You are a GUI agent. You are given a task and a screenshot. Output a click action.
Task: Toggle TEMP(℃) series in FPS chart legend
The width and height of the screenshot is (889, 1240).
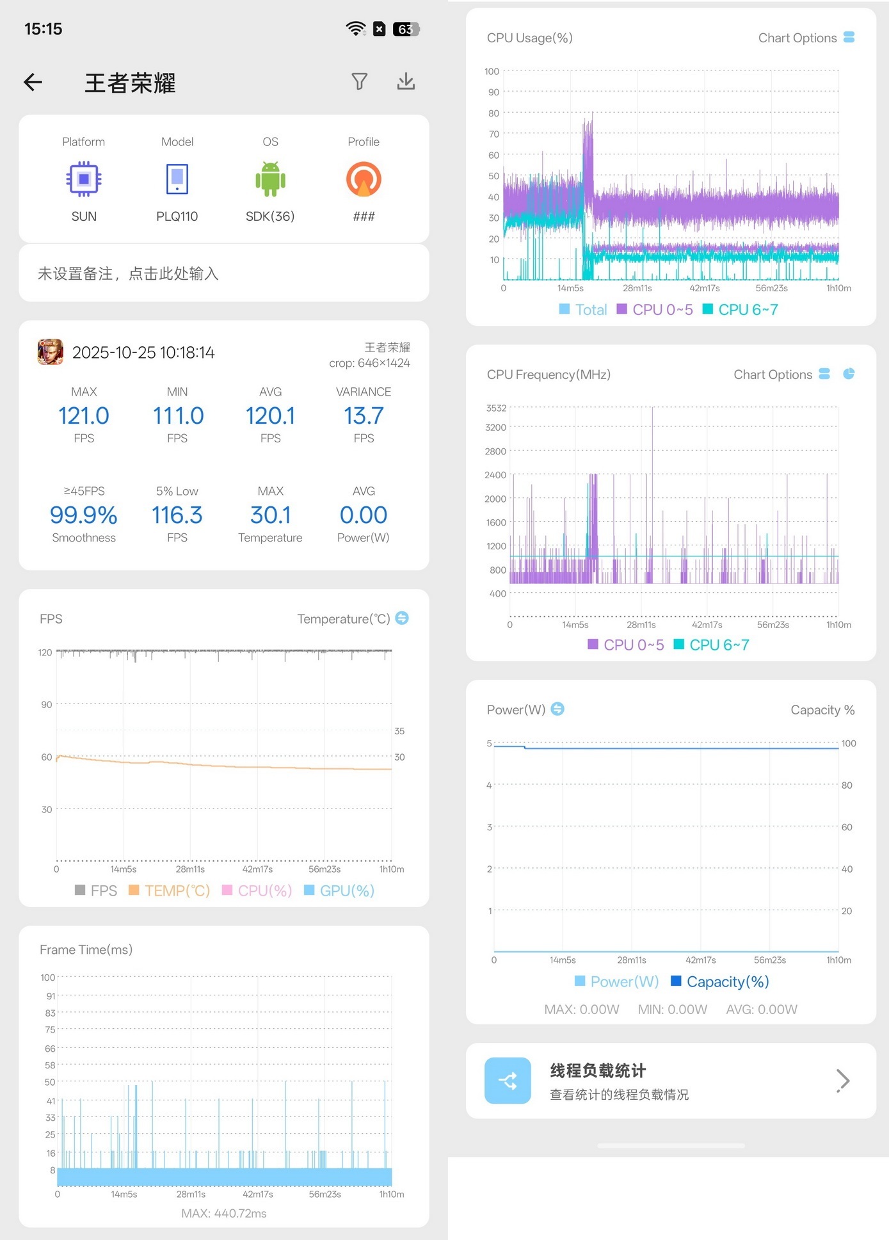tap(170, 890)
